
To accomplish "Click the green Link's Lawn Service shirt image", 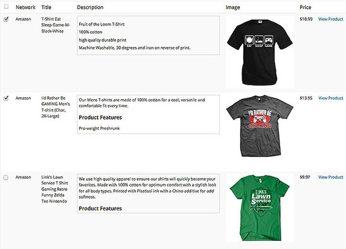I will pyautogui.click(x=259, y=208).
